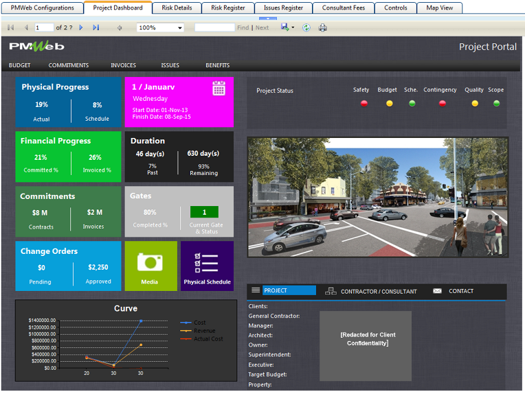Open the ISSUES menu item

(x=170, y=65)
